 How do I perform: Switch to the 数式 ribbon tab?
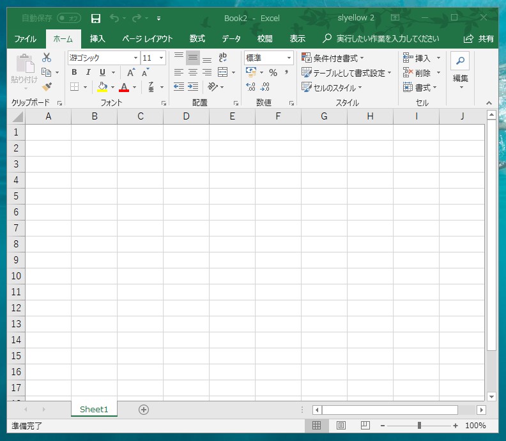pyautogui.click(x=197, y=38)
